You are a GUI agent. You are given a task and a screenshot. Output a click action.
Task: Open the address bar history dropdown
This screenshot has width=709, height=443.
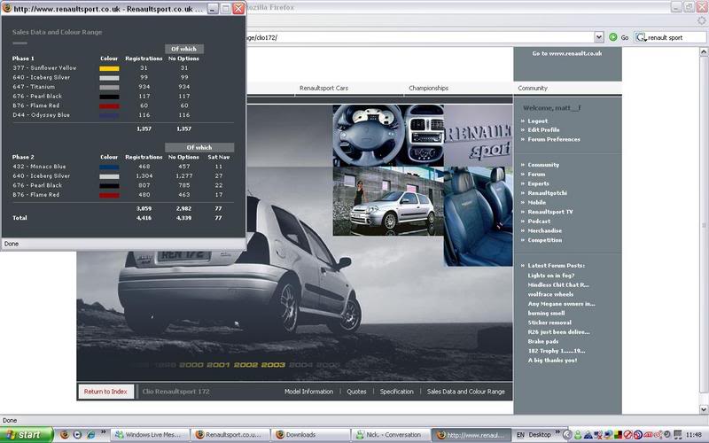pos(598,37)
